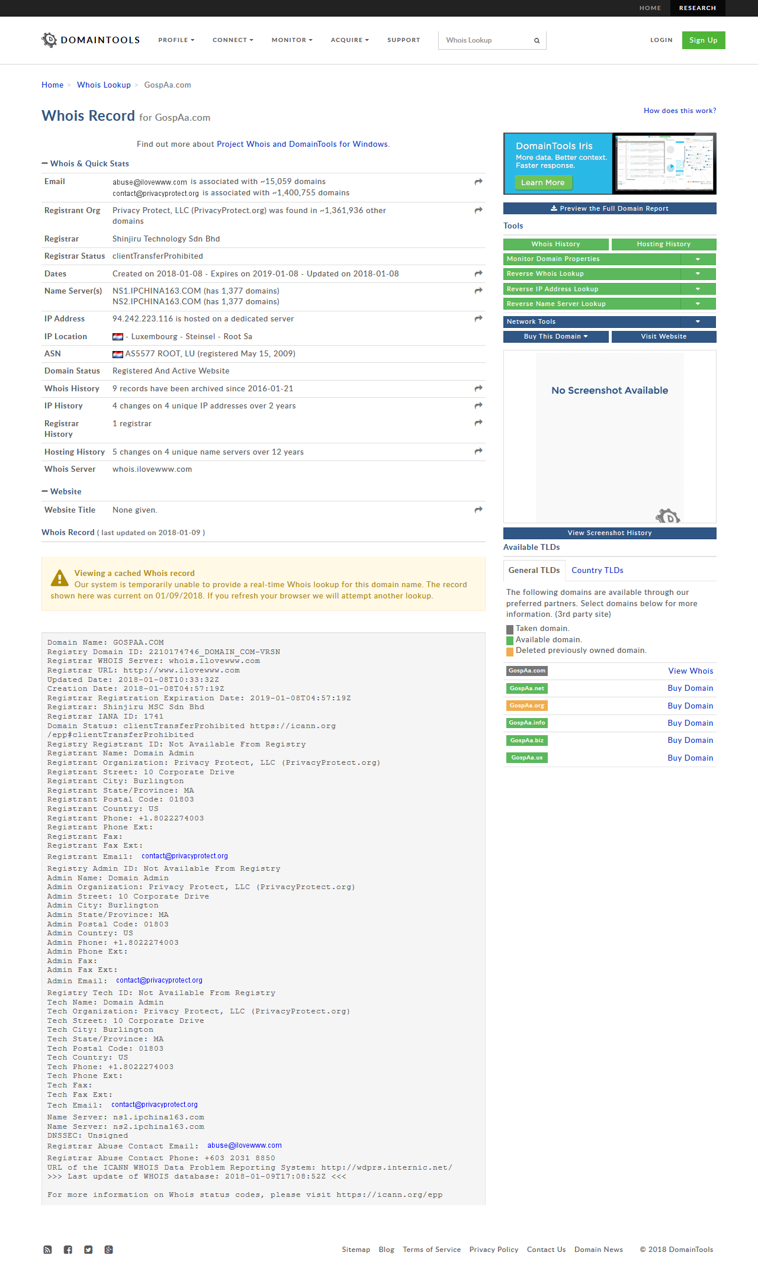Viewport: 758px width, 1265px height.
Task: Click share arrow in Name Server(s) row
Action: pyautogui.click(x=478, y=291)
